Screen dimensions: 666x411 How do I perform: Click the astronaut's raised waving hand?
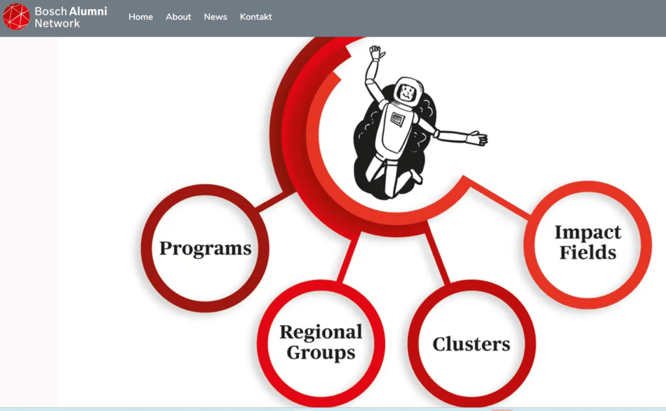pos(376,53)
